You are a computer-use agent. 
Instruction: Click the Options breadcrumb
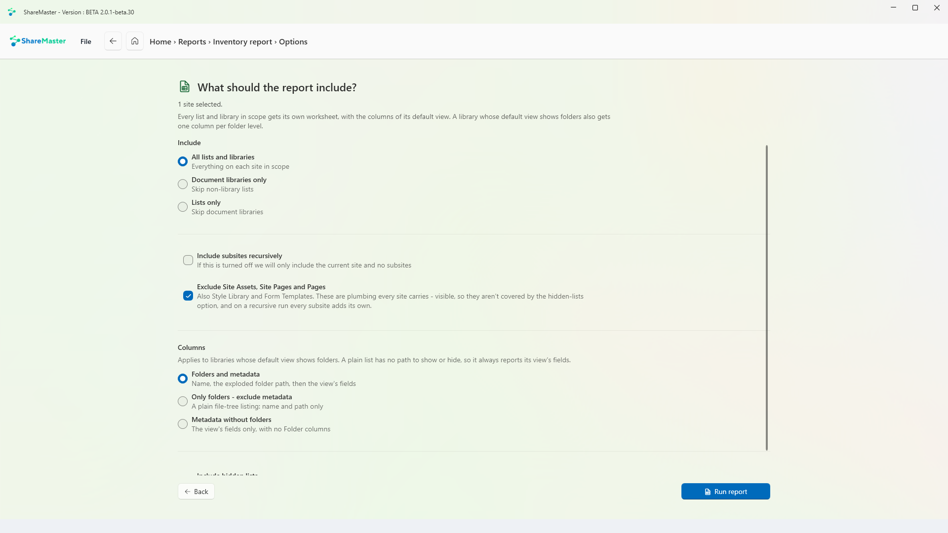(293, 41)
